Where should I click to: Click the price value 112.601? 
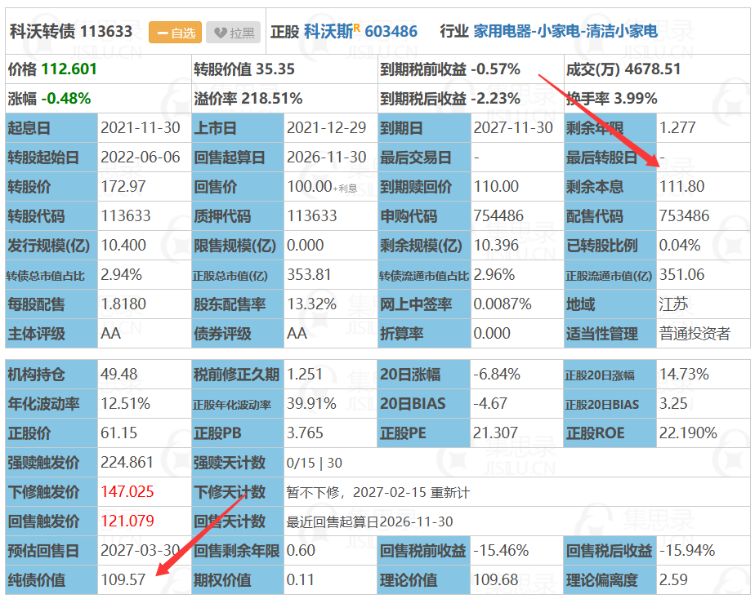(x=69, y=69)
